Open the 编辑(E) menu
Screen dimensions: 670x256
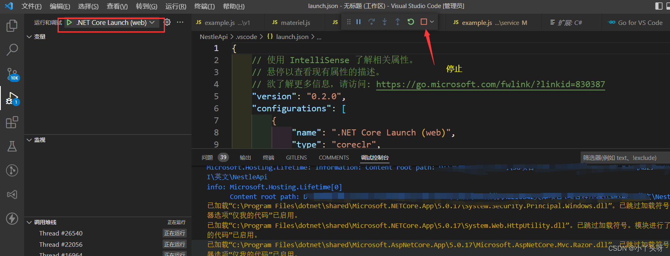(60, 6)
